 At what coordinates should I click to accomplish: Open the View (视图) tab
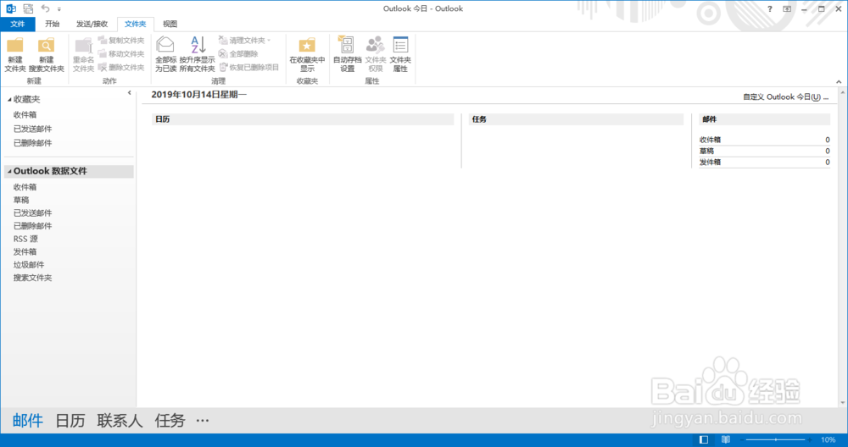click(x=170, y=24)
